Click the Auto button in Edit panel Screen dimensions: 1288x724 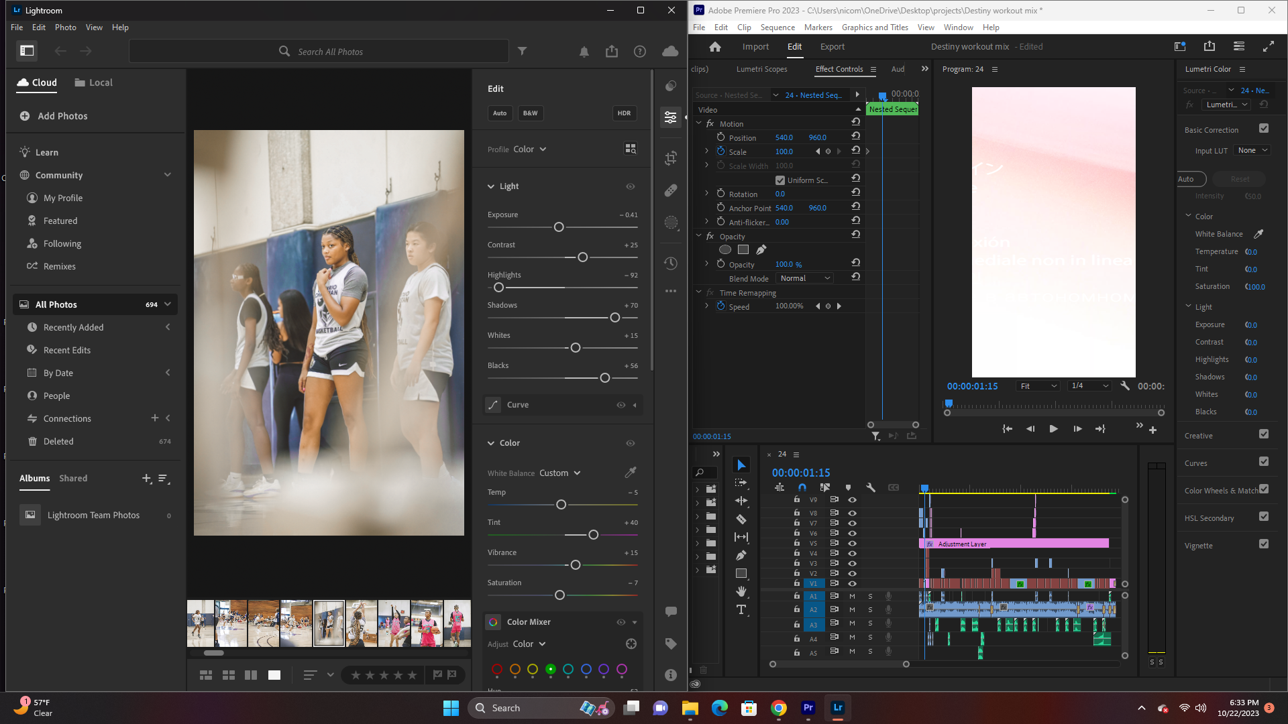pos(500,113)
